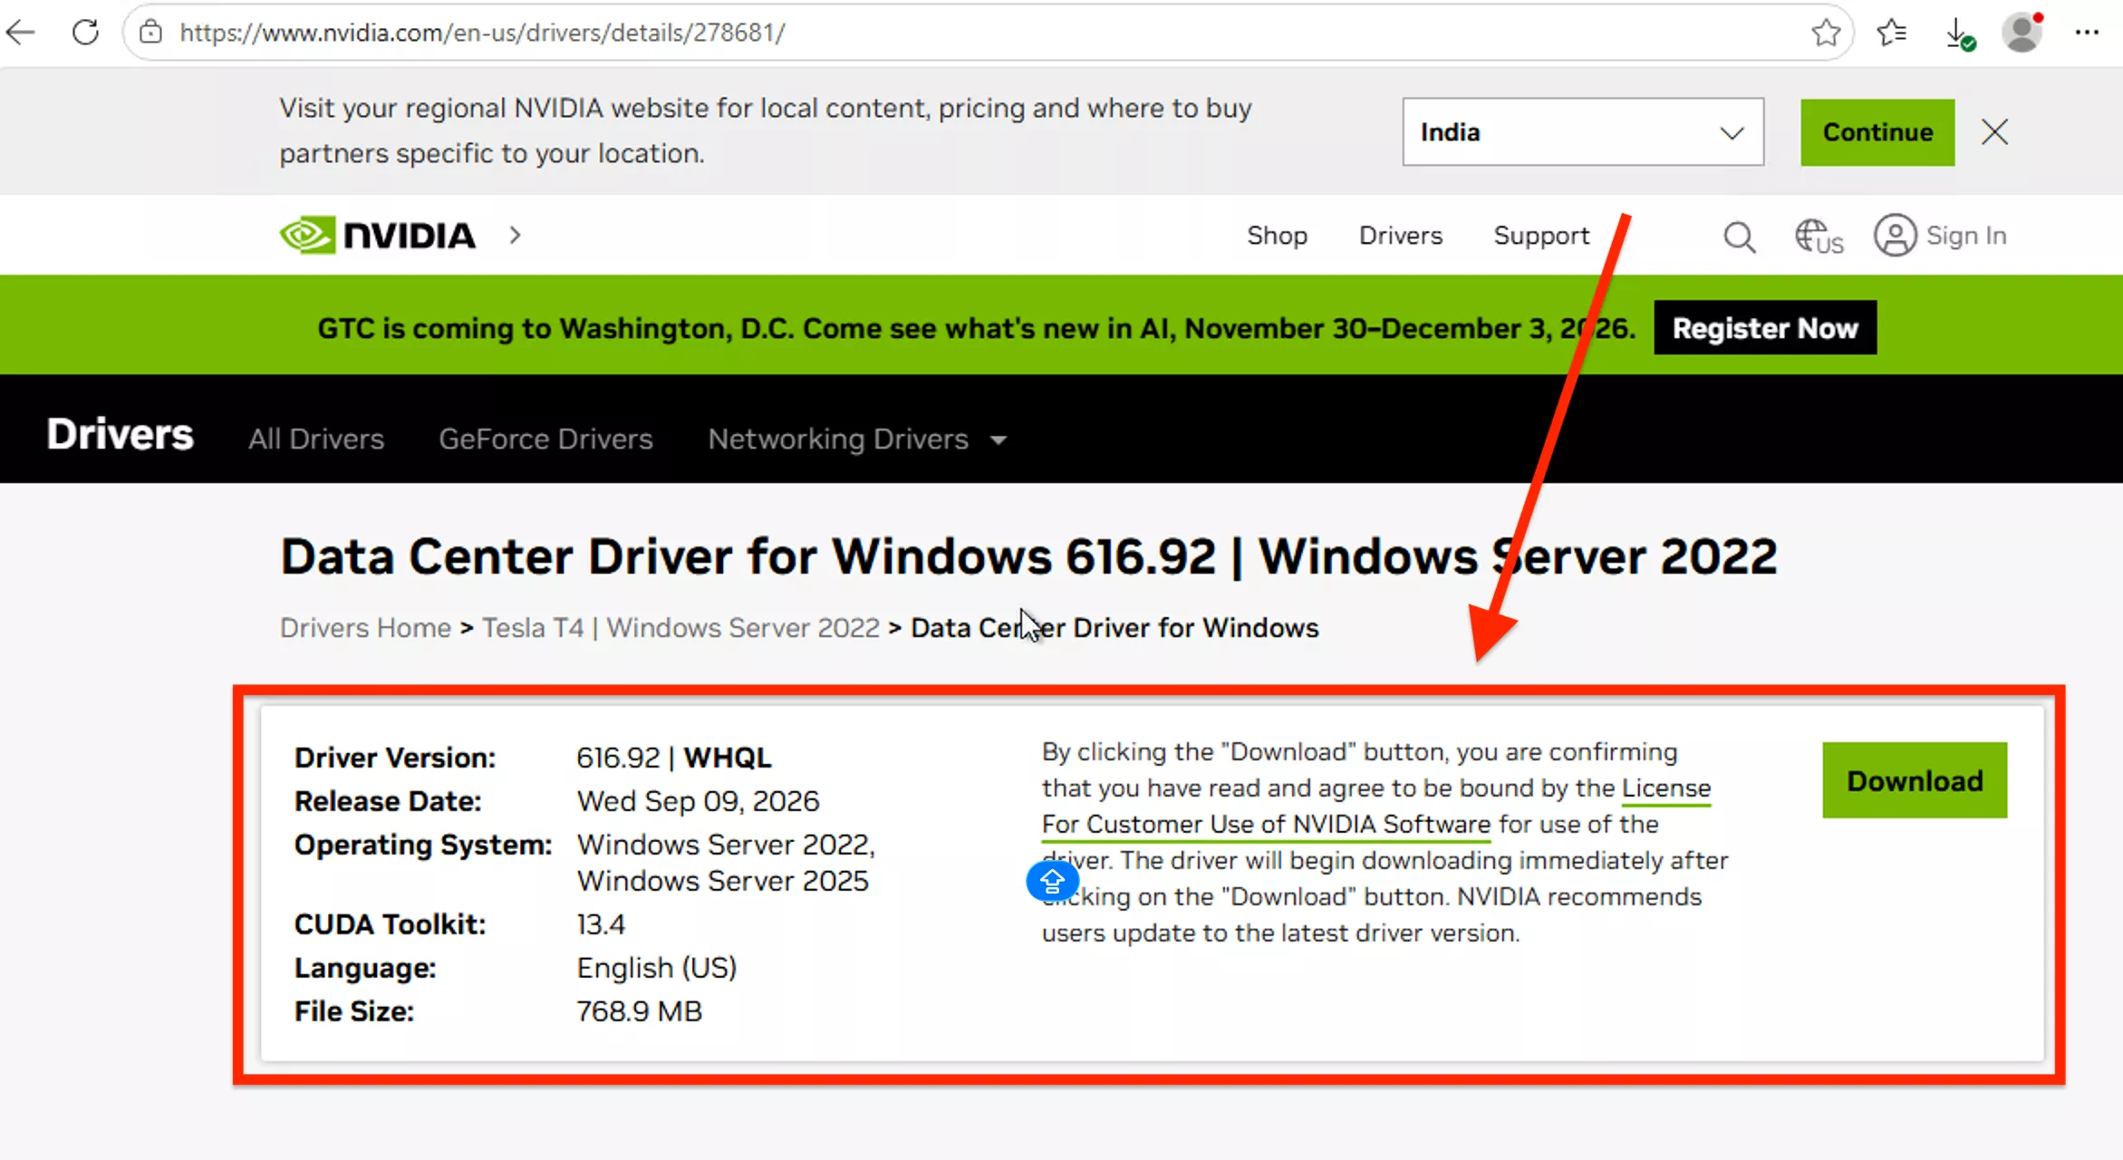Reload the page with refresh icon
This screenshot has height=1160, width=2123.
(85, 33)
